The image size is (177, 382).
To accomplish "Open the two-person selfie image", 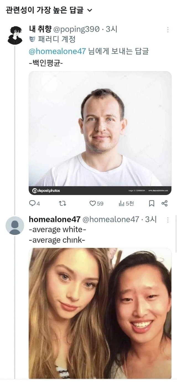I will [100, 313].
